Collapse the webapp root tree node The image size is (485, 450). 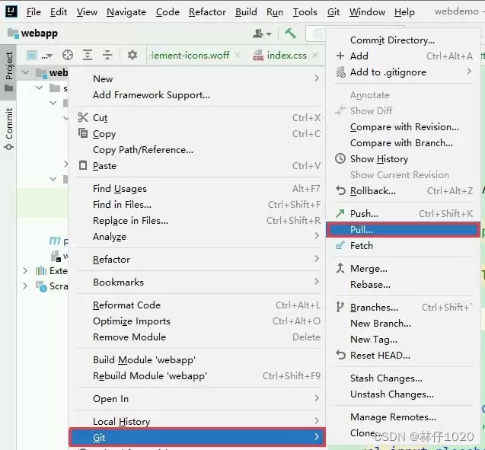(x=25, y=72)
